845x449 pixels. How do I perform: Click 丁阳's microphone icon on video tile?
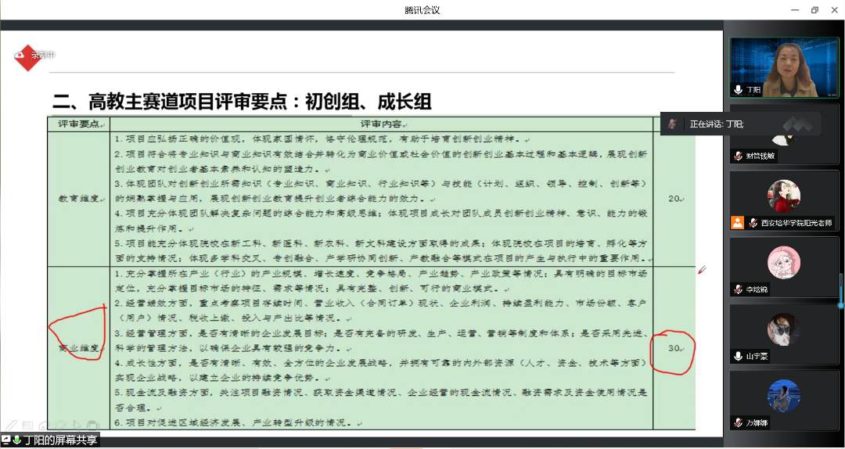[738, 90]
